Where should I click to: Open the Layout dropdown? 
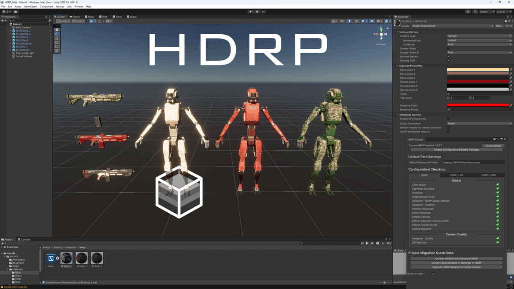pos(504,12)
